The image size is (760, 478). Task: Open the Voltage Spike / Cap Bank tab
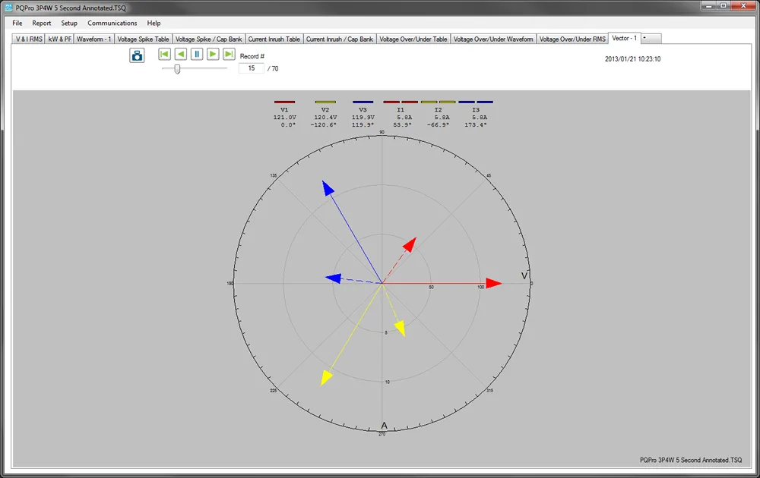pos(209,39)
